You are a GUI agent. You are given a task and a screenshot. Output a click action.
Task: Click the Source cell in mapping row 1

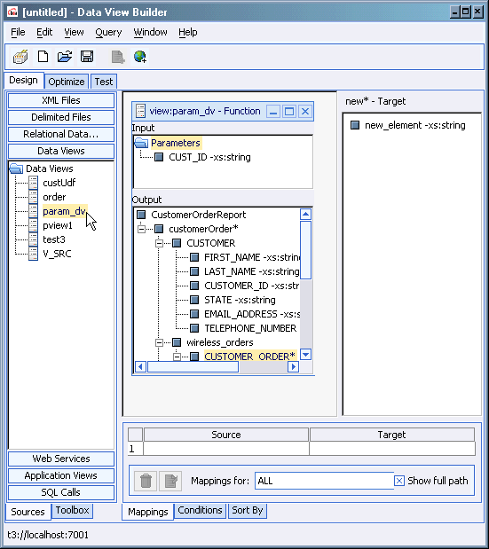tap(226, 449)
